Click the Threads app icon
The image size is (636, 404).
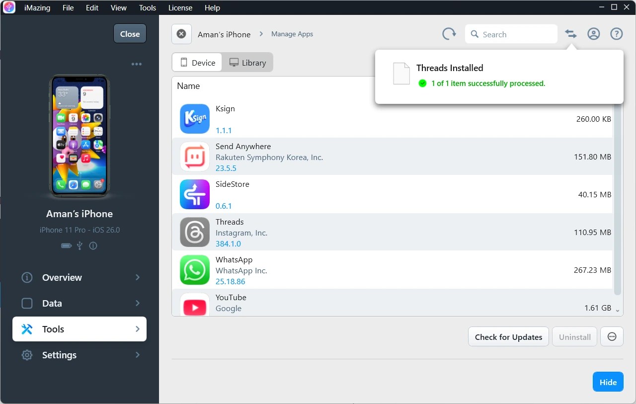tap(194, 232)
